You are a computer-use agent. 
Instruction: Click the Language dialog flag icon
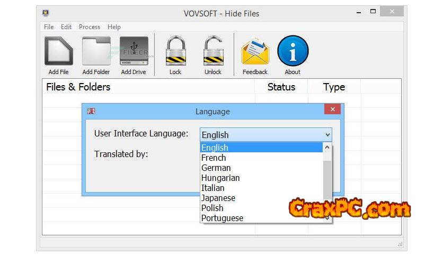coord(91,111)
